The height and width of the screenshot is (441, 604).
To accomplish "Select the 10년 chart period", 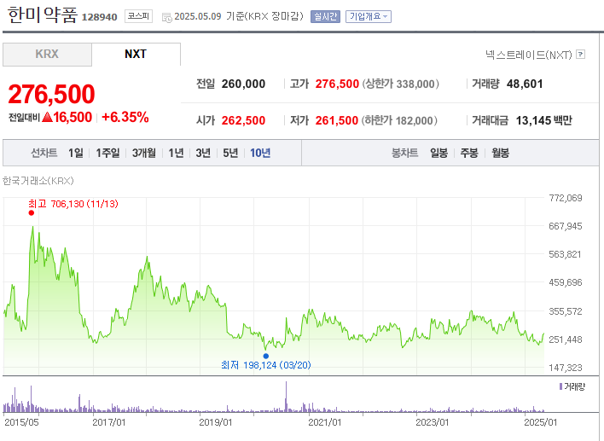I will coord(260,153).
